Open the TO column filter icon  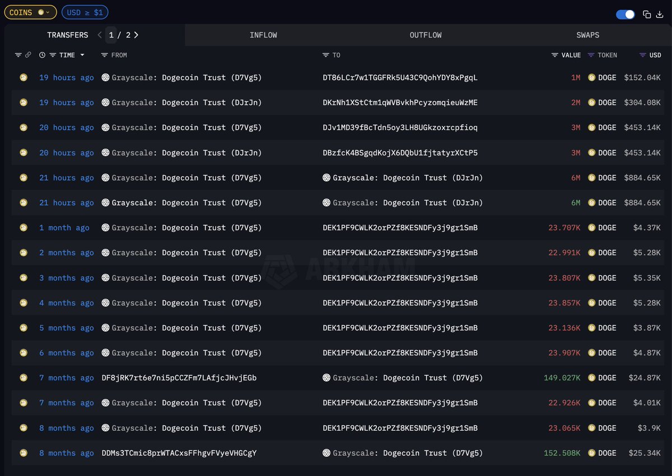click(326, 55)
